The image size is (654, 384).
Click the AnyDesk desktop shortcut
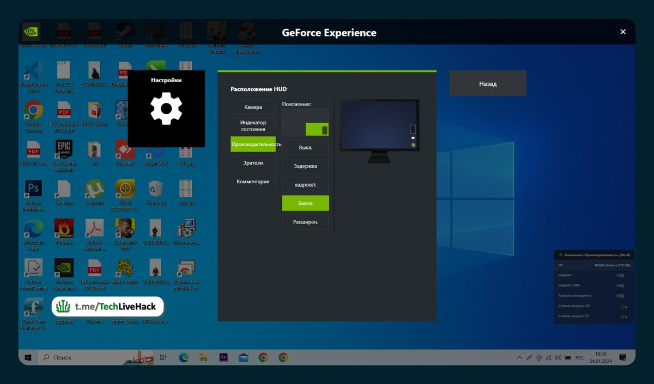(x=125, y=152)
